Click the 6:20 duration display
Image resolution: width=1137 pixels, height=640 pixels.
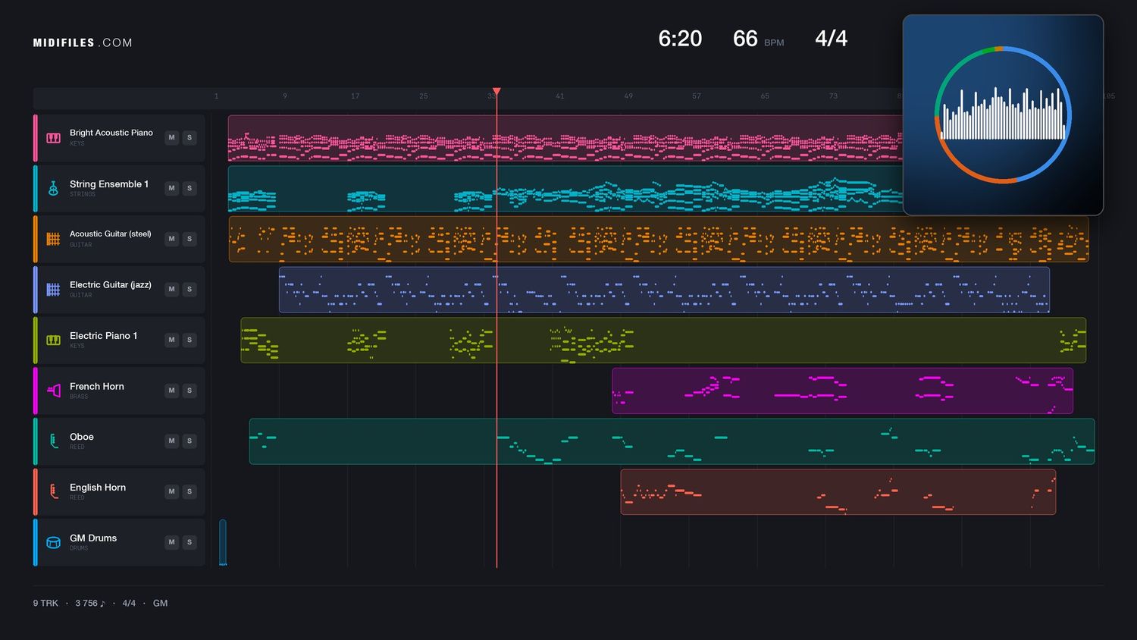click(x=680, y=39)
